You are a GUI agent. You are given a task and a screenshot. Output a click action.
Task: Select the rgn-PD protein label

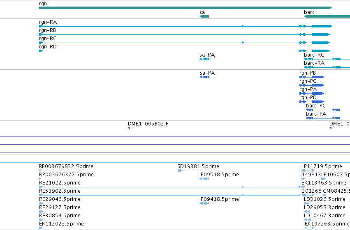point(308,98)
